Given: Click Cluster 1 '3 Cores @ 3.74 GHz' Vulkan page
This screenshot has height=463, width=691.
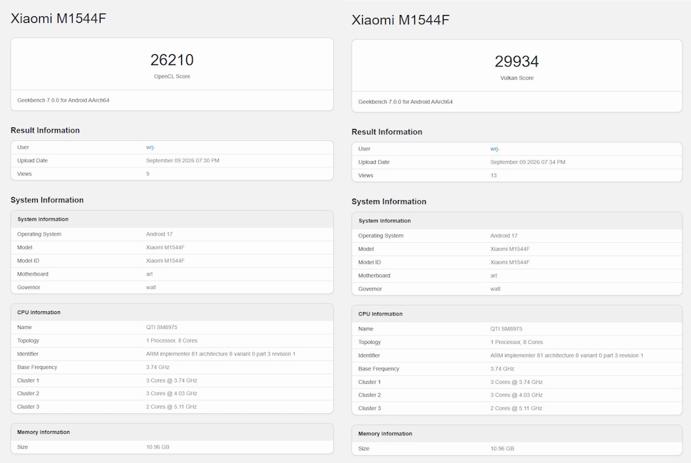Looking at the screenshot, I should coord(516,383).
